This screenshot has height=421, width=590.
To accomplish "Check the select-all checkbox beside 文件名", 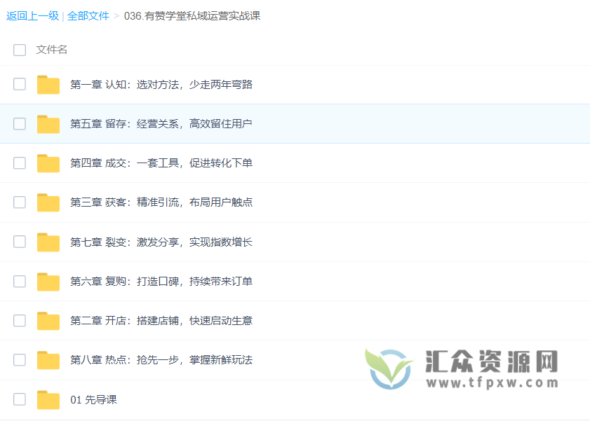I will click(x=19, y=50).
